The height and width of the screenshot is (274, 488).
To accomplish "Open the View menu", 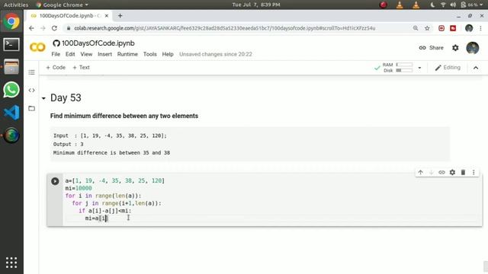I will (x=86, y=54).
